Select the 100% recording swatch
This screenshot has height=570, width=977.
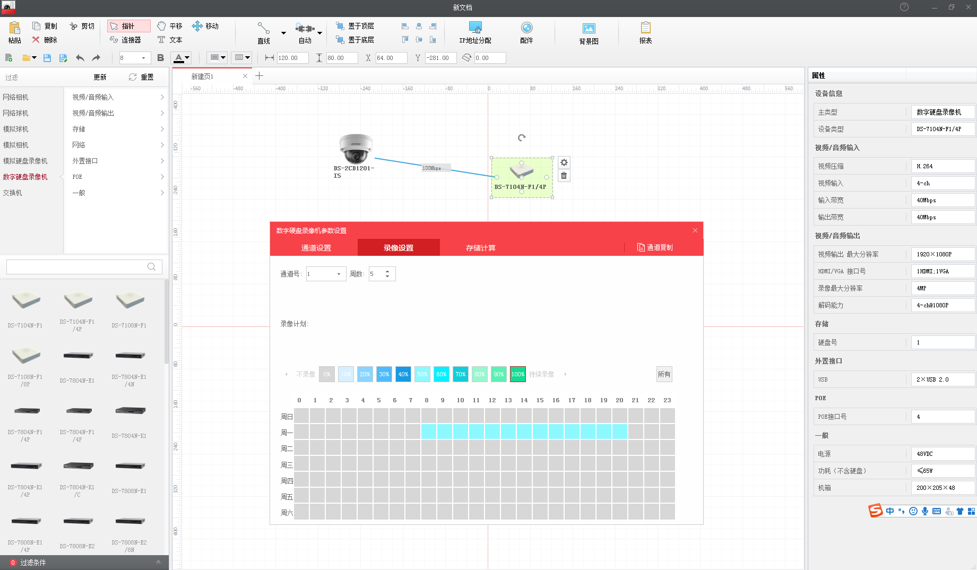518,374
